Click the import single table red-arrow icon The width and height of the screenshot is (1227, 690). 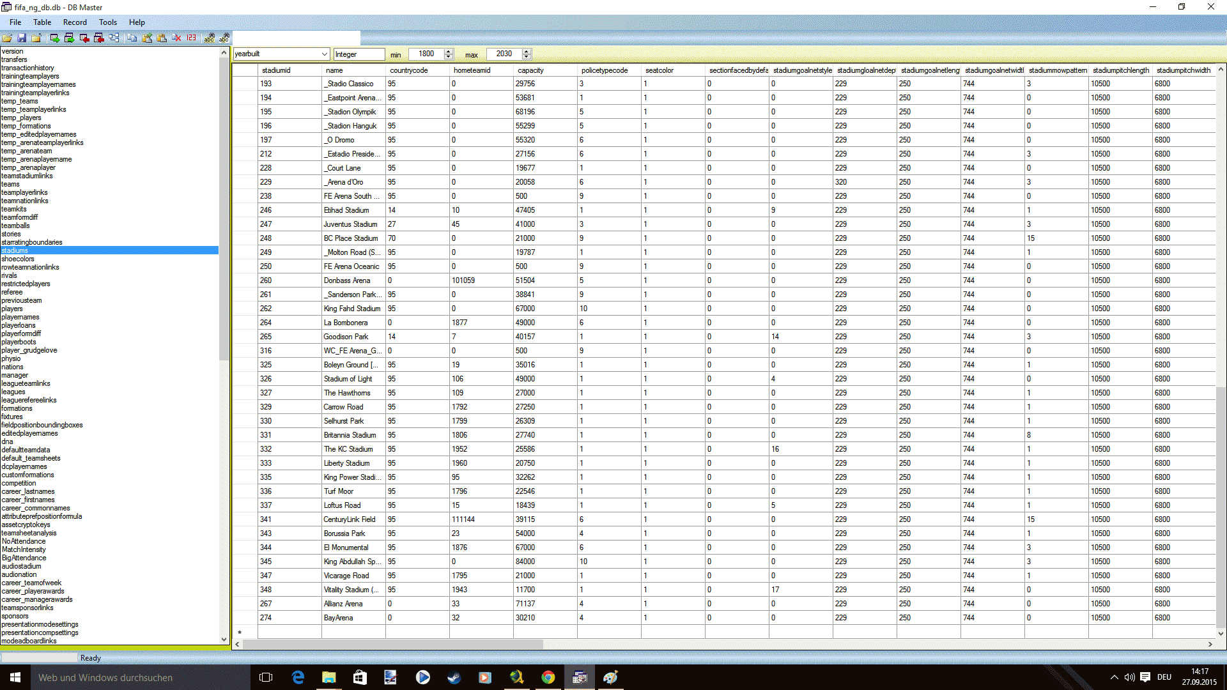[x=84, y=38]
